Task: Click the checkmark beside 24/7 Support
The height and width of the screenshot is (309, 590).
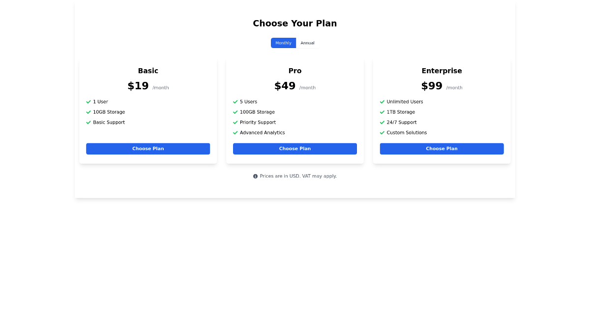Action: 382,122
